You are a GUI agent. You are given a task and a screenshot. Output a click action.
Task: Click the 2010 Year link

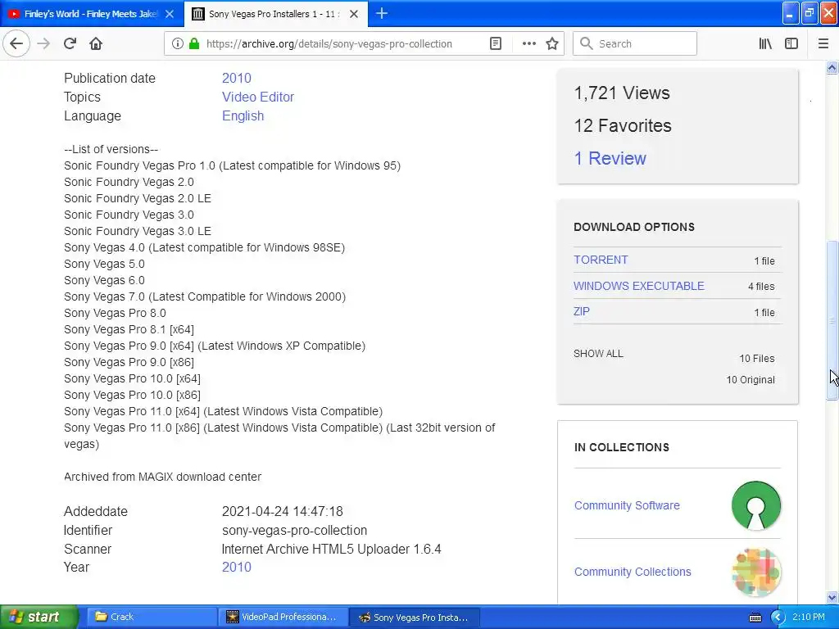[237, 567]
